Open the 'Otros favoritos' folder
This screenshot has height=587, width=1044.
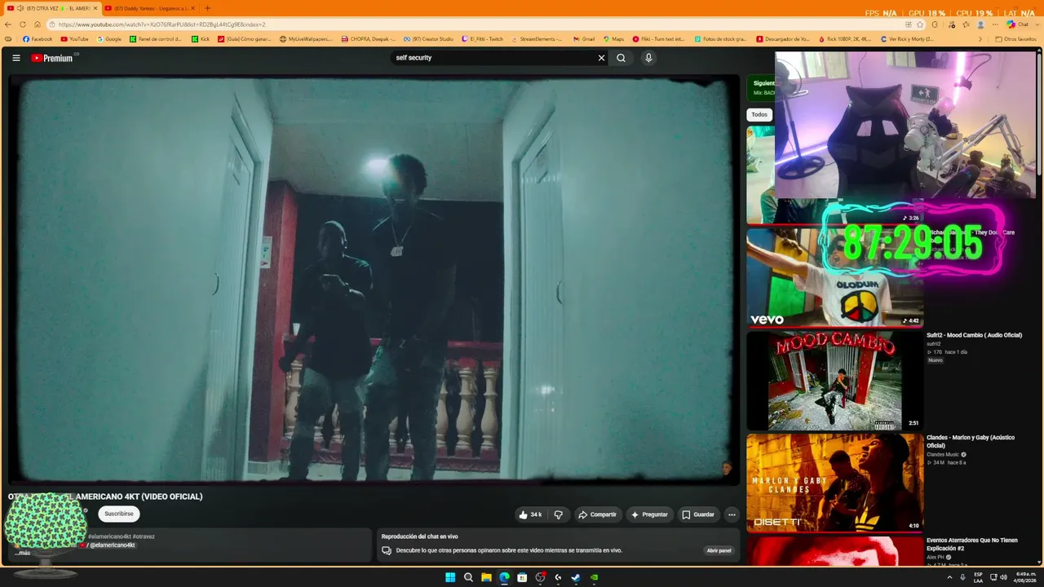[1016, 39]
